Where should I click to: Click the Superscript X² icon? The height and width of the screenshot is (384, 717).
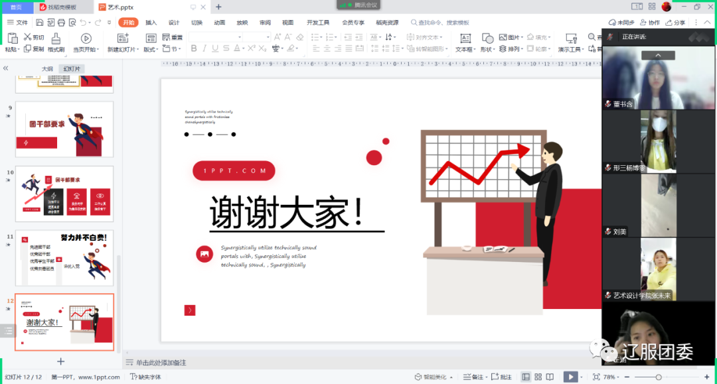(x=252, y=48)
